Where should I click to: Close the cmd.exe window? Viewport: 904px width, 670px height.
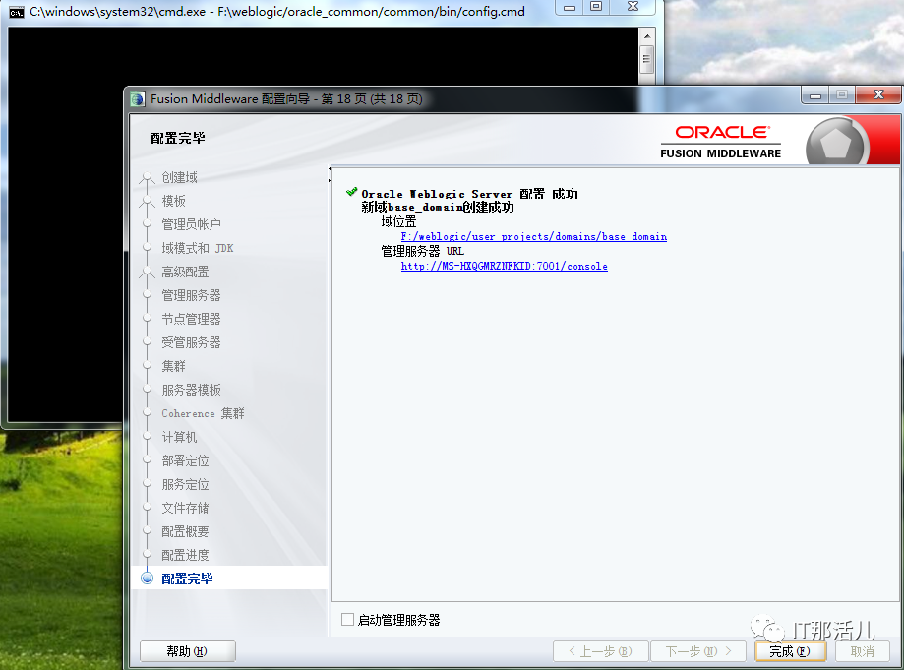(633, 7)
